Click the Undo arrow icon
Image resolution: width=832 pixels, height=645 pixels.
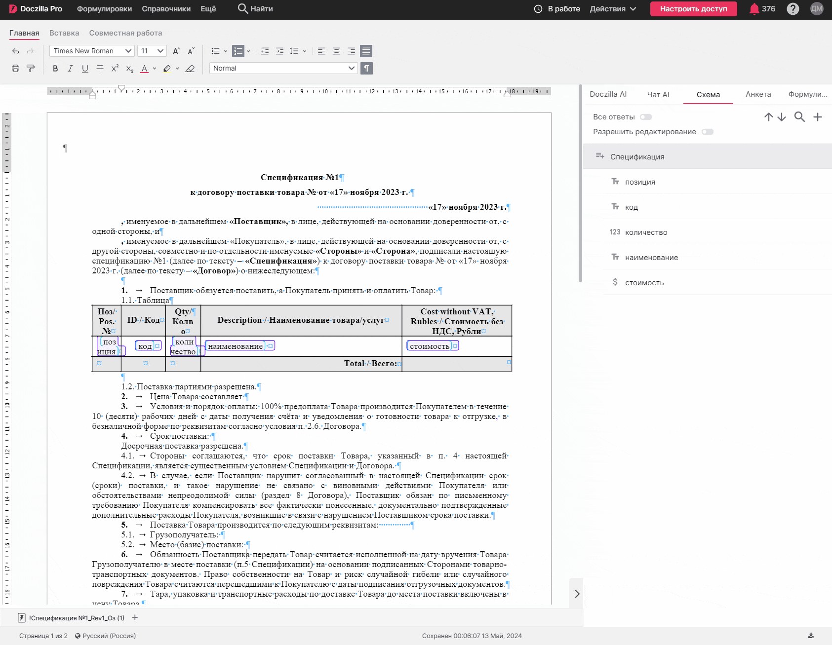click(16, 51)
